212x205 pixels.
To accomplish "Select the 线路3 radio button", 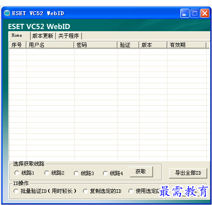I will click(76, 173).
